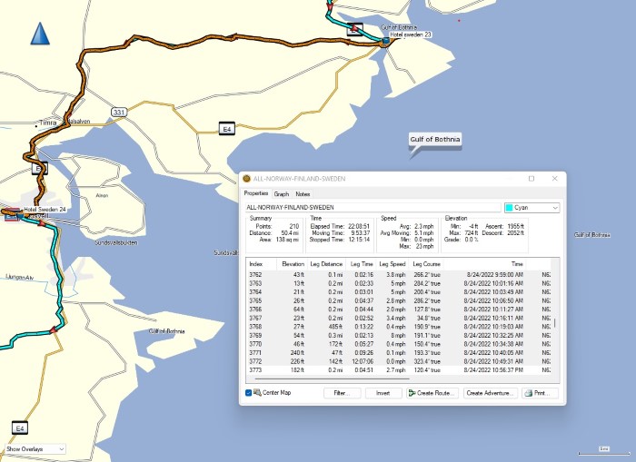
Task: Click the Print... button
Action: click(540, 393)
